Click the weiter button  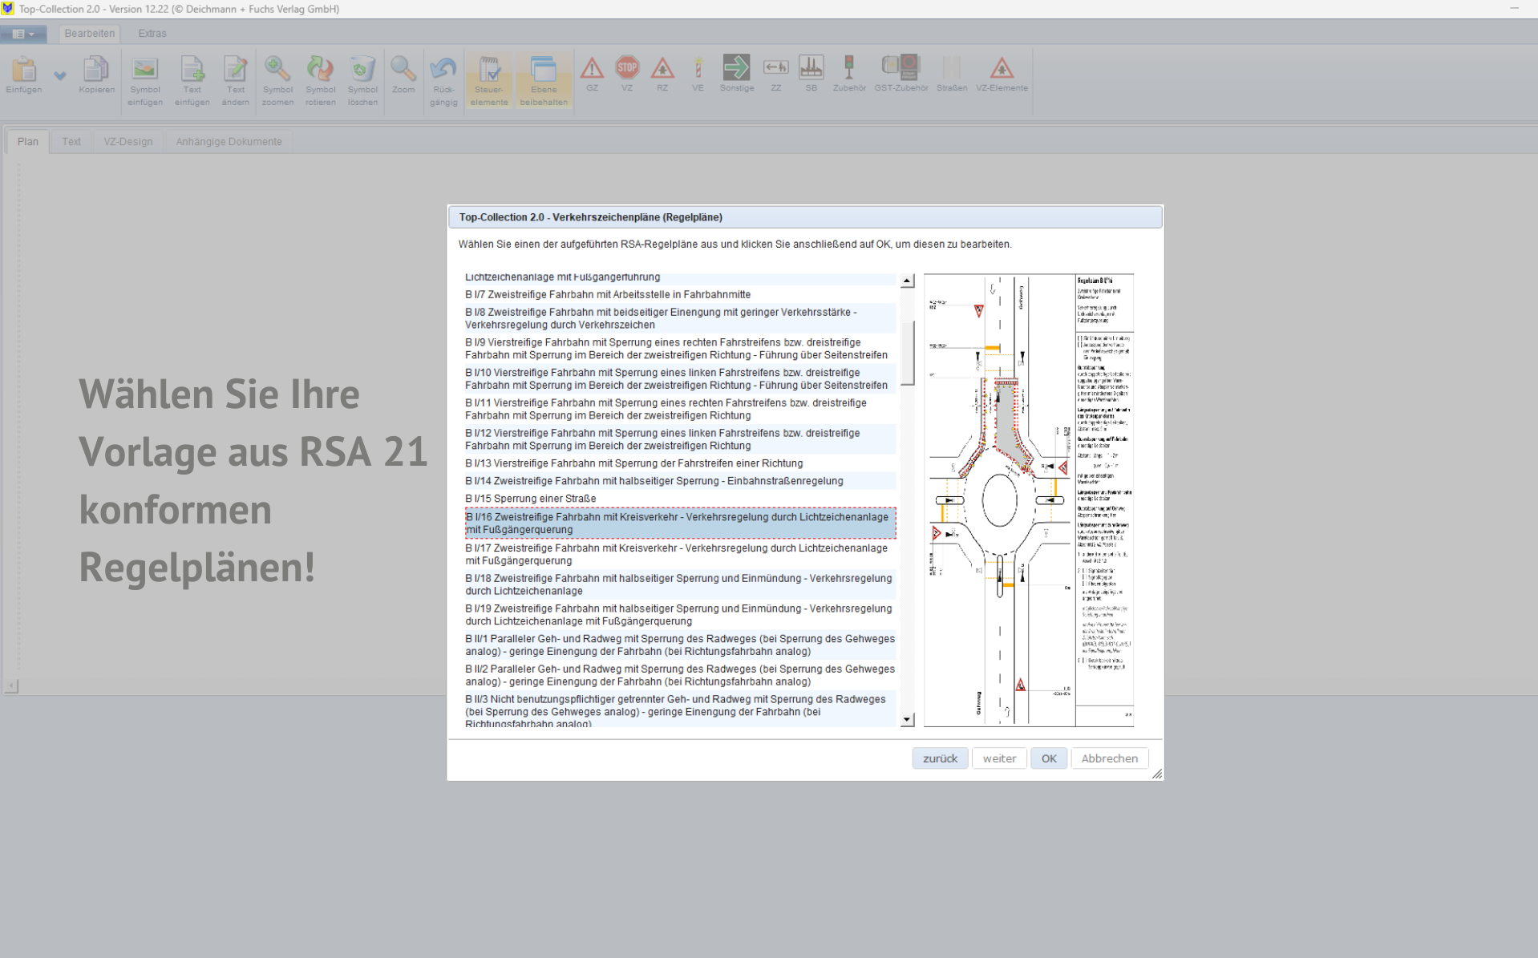tap(998, 758)
